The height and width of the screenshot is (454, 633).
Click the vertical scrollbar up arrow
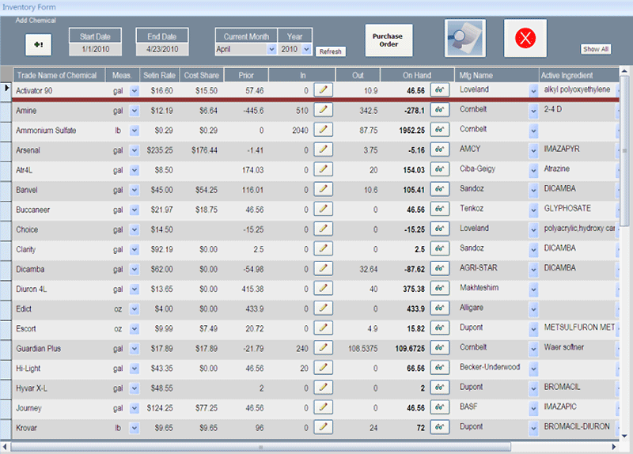(624, 71)
